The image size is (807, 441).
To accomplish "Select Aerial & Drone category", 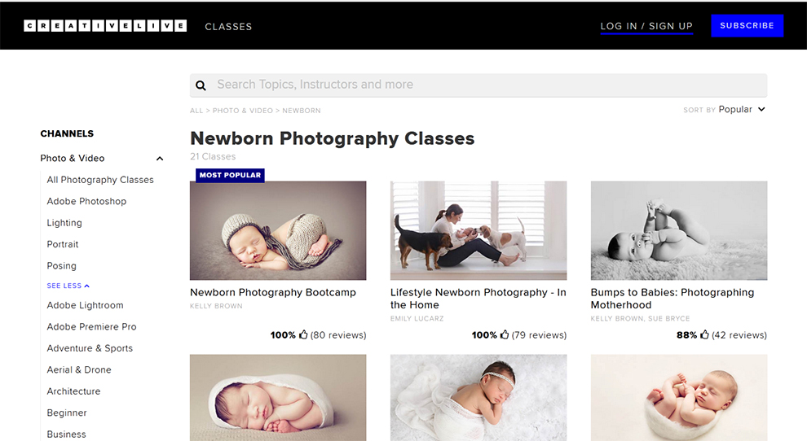I will tap(79, 369).
